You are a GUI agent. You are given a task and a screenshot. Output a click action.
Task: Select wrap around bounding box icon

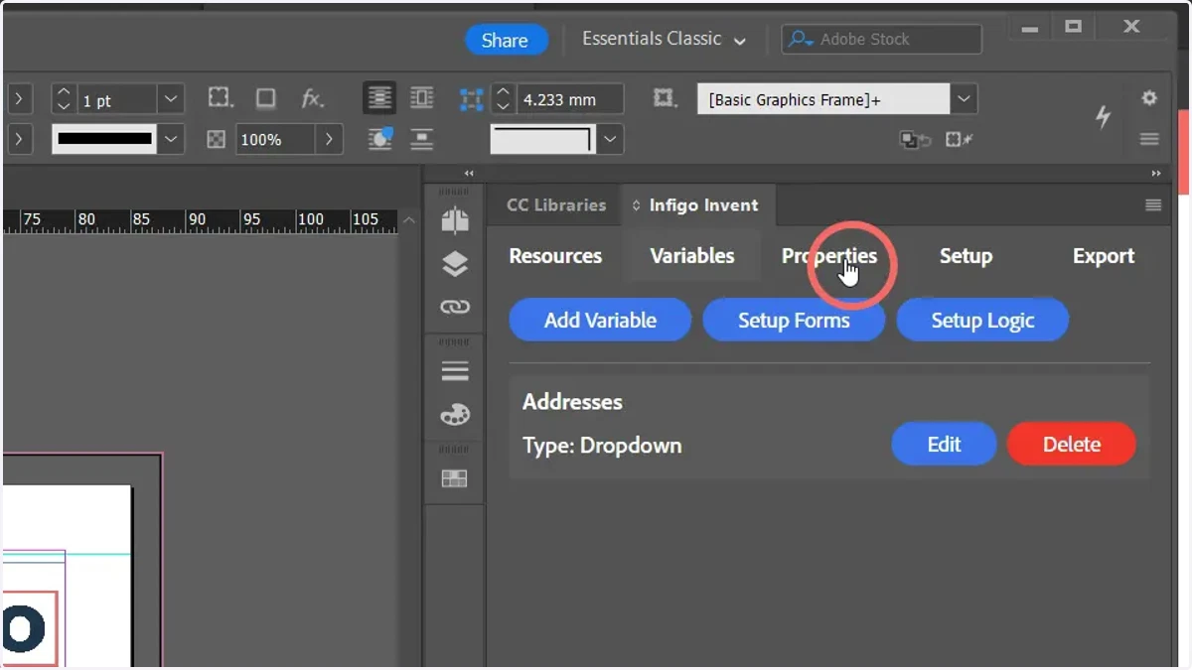pos(422,98)
